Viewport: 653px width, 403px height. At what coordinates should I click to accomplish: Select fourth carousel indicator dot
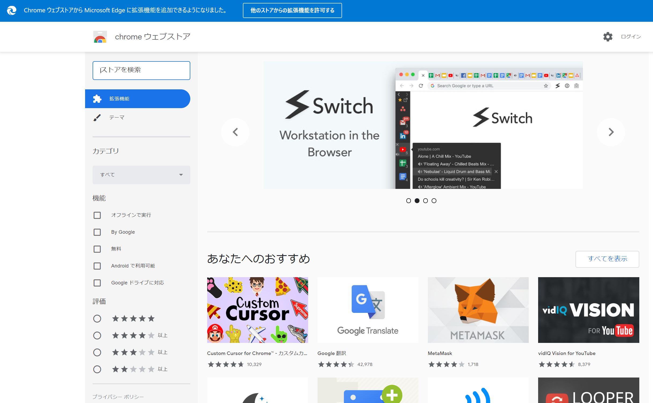coord(434,201)
